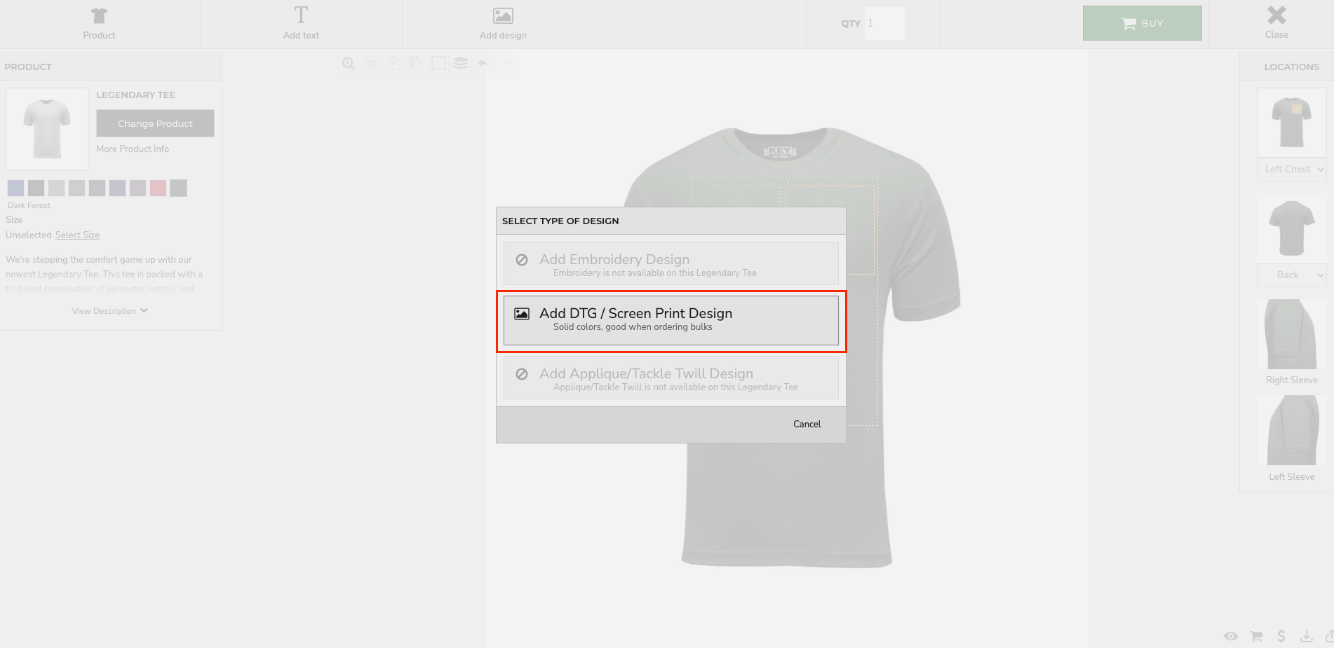Toggle preview with the eye icon
The width and height of the screenshot is (1334, 648).
point(1231,636)
